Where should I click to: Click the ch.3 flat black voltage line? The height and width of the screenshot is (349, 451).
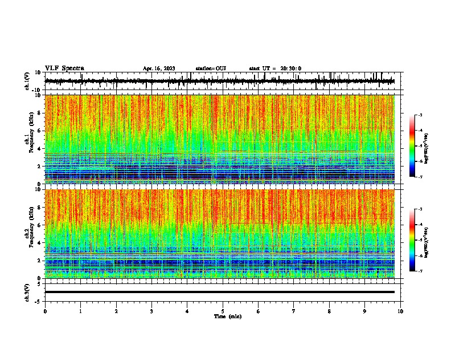tap(220, 292)
